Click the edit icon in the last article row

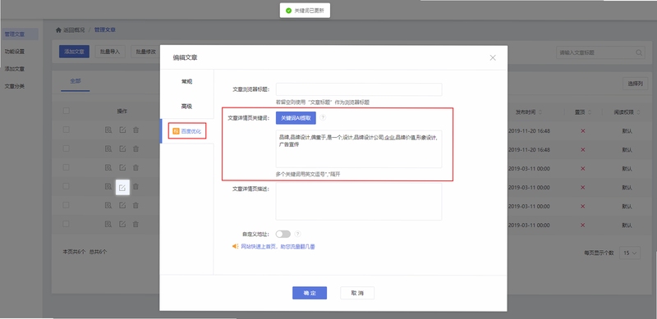tap(122, 224)
